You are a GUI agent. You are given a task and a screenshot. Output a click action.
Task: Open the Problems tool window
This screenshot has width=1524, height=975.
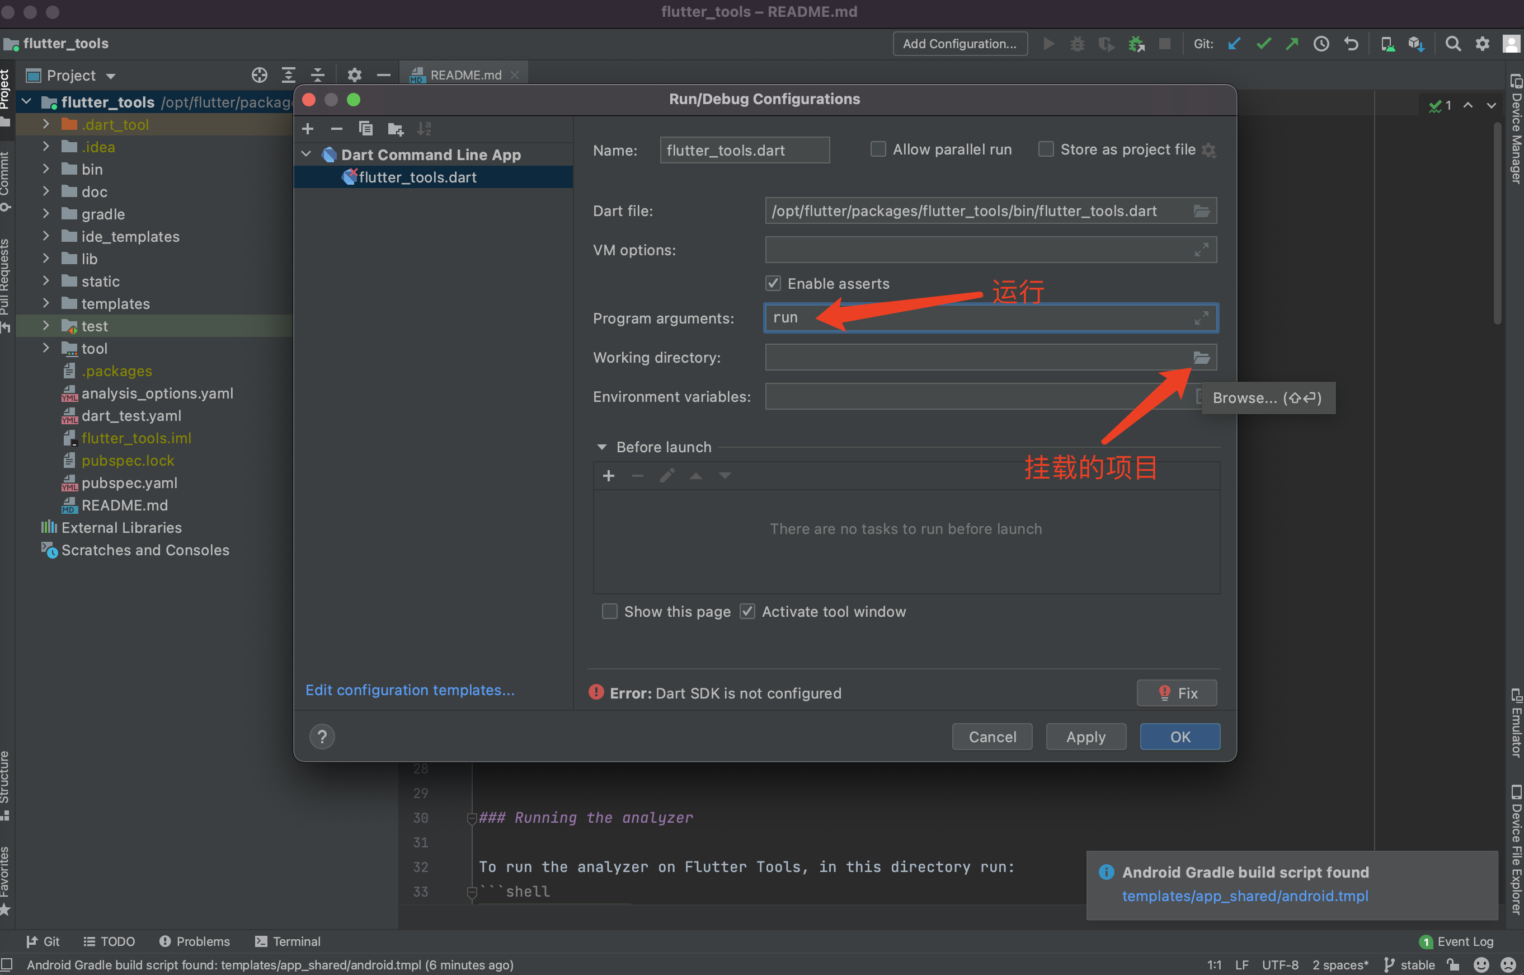pyautogui.click(x=194, y=941)
